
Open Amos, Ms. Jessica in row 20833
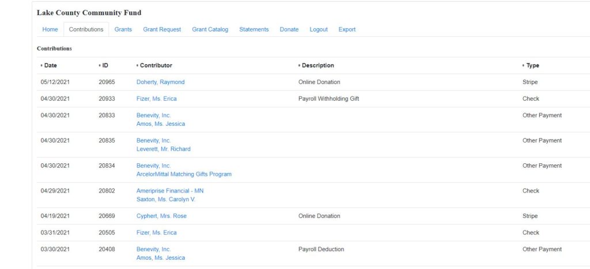[x=161, y=124]
